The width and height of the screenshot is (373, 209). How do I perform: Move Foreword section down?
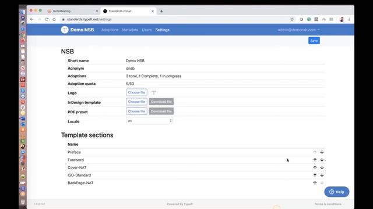(322, 160)
